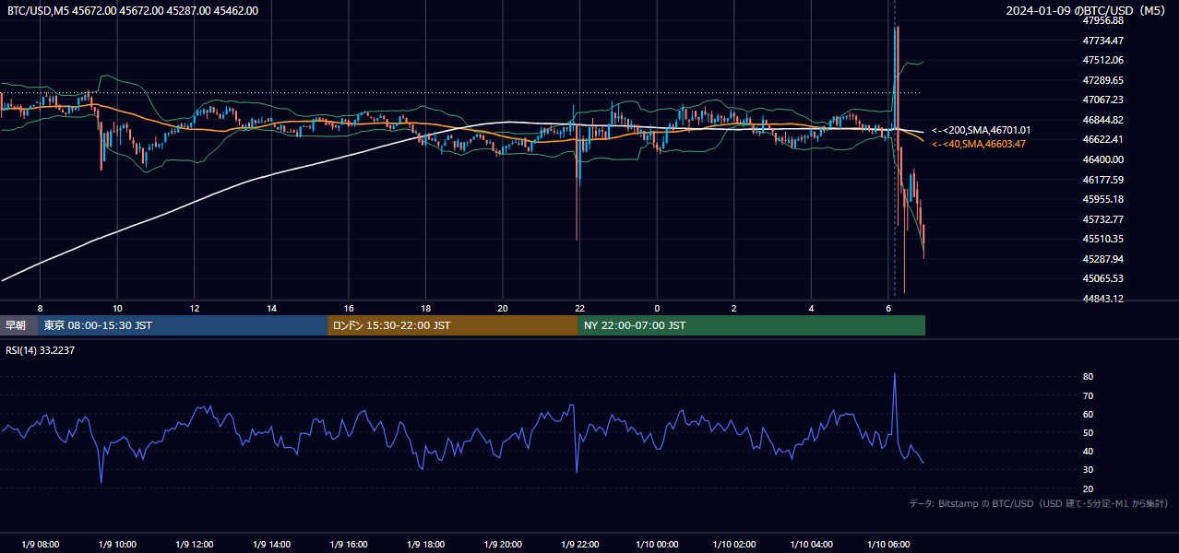
Task: Click RSI scale label 80
Action: click(1089, 377)
